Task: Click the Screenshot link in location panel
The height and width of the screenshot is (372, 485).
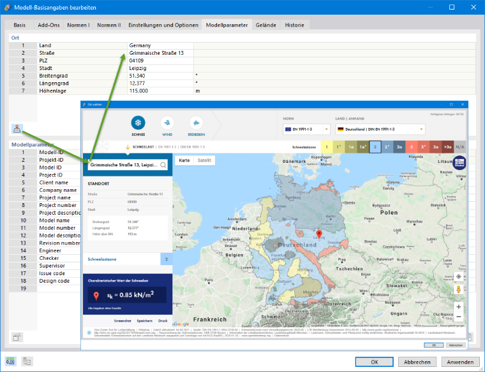Action: (123, 321)
